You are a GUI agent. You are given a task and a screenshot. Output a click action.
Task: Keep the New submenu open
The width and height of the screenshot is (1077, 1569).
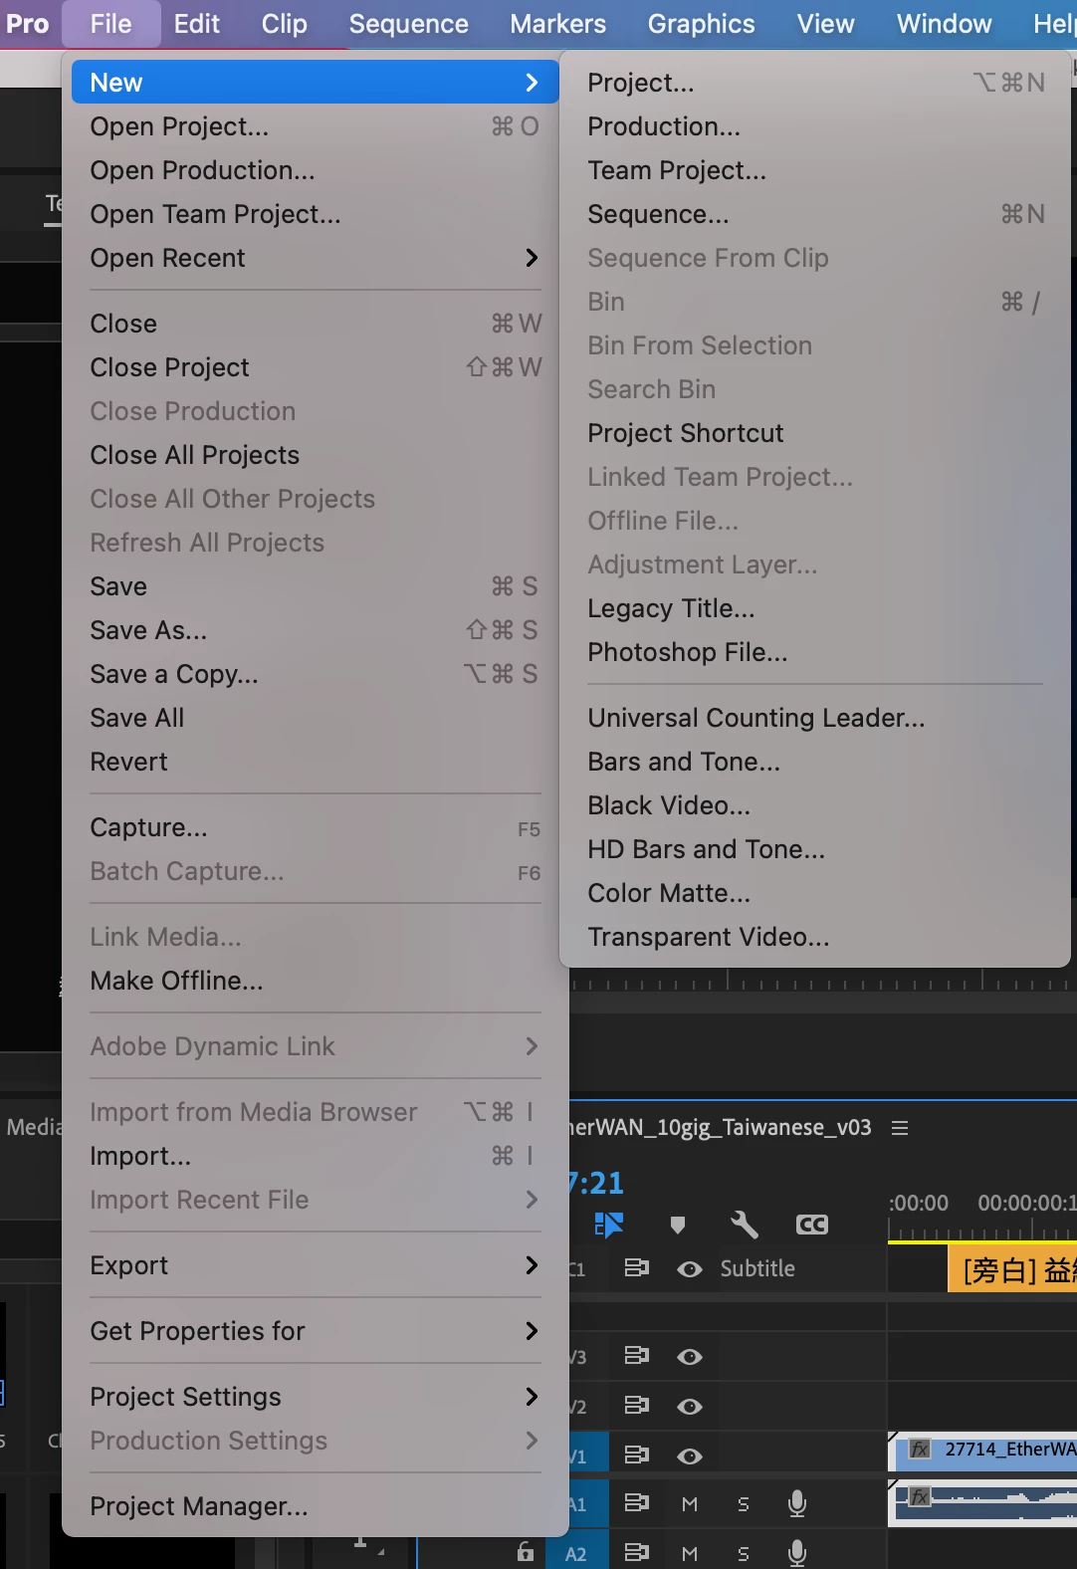[x=316, y=83]
